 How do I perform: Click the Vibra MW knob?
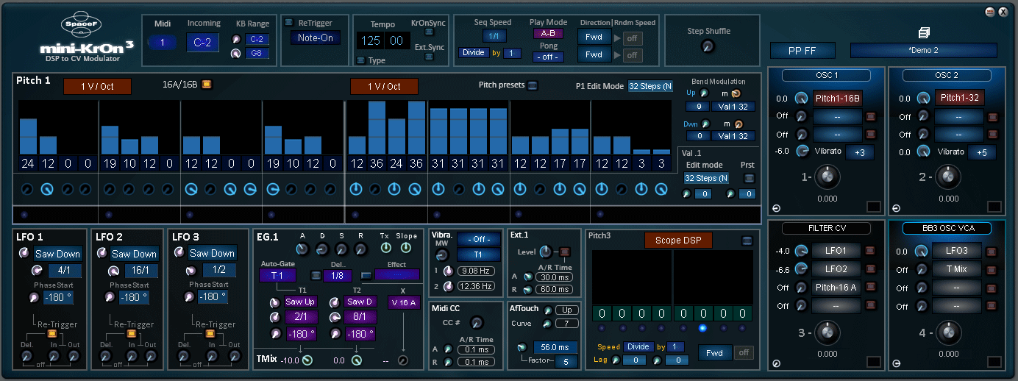point(441,255)
